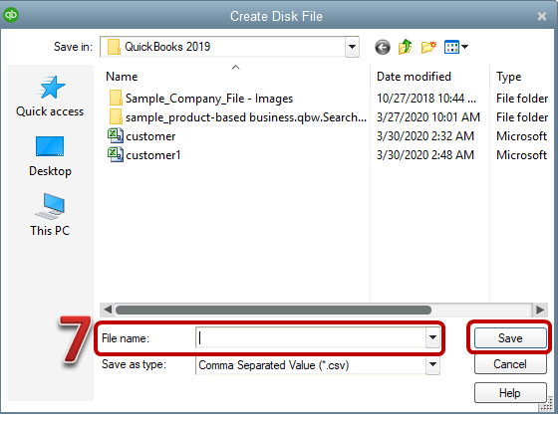
Task: Expand the File name dropdown arrow
Action: (x=432, y=337)
